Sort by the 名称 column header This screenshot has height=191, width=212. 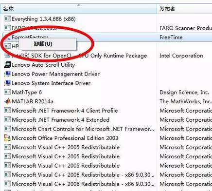pyautogui.click(x=78, y=9)
